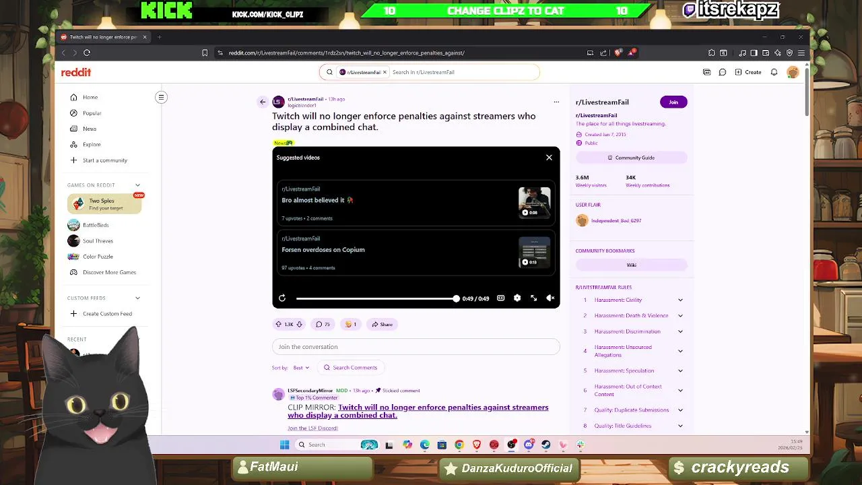Open the Wiki bookmark
The width and height of the screenshot is (862, 485).
[632, 265]
